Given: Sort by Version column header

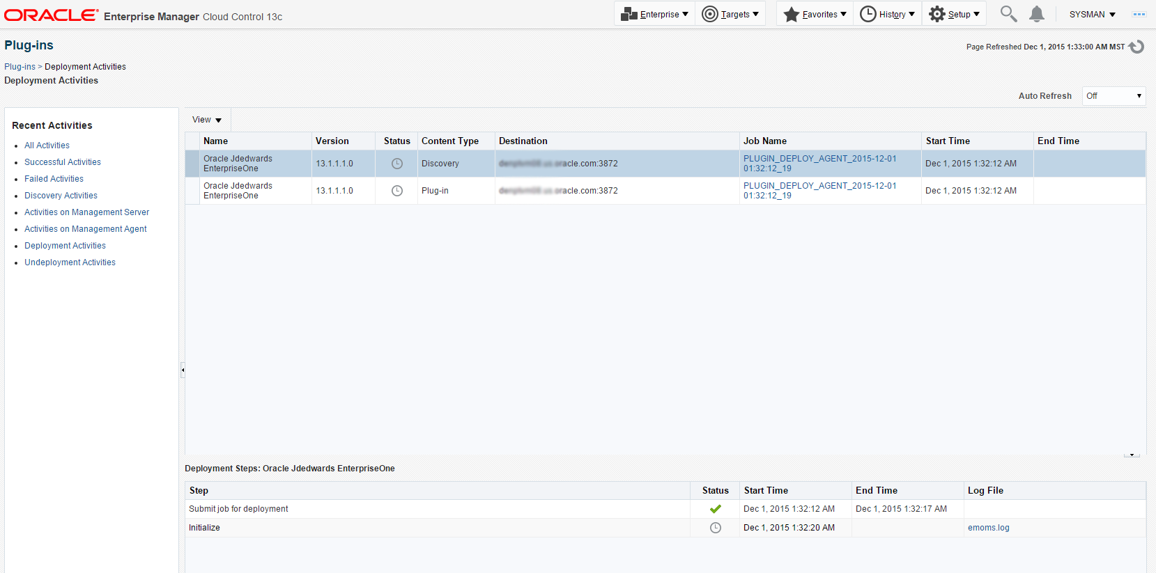Looking at the screenshot, I should [343, 141].
